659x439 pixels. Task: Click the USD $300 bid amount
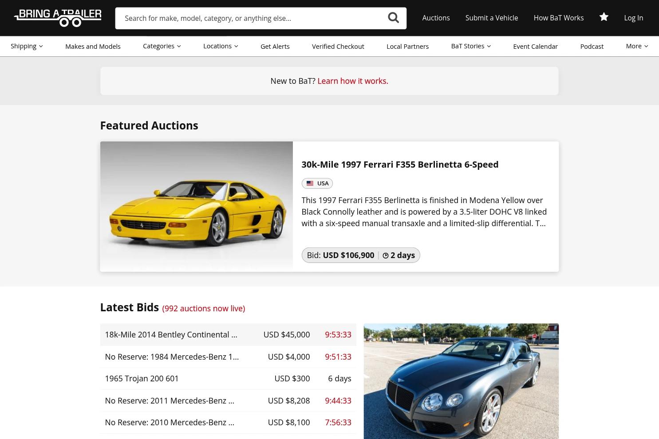point(292,379)
